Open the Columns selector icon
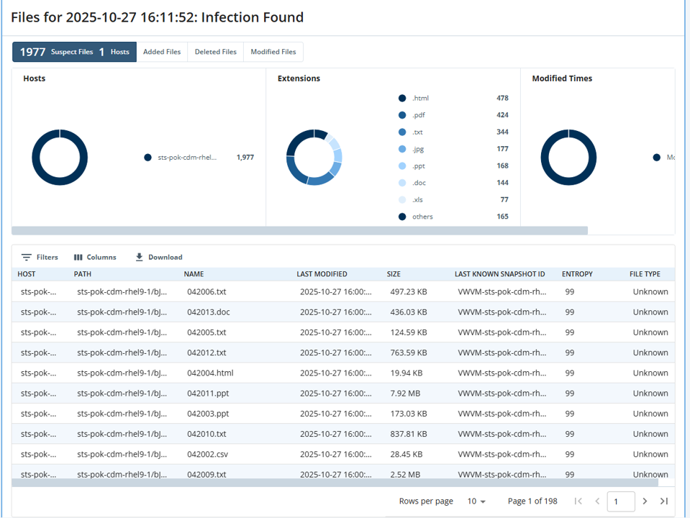The image size is (690, 518). (78, 258)
